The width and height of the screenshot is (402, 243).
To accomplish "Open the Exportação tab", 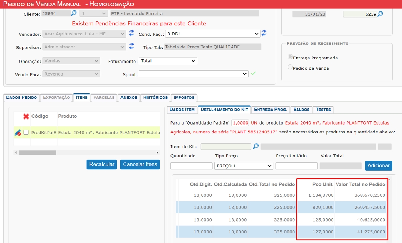I will click(x=56, y=98).
